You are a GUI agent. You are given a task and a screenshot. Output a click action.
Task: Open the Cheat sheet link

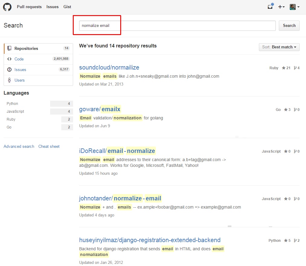click(49, 147)
